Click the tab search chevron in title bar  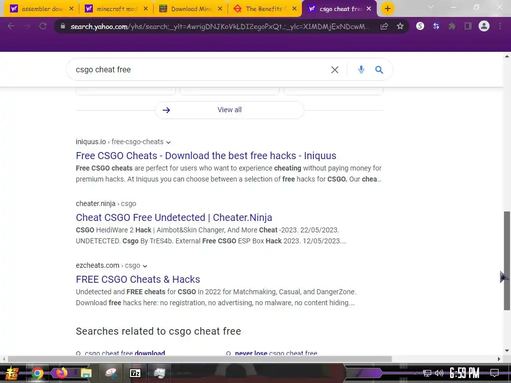(431, 7)
